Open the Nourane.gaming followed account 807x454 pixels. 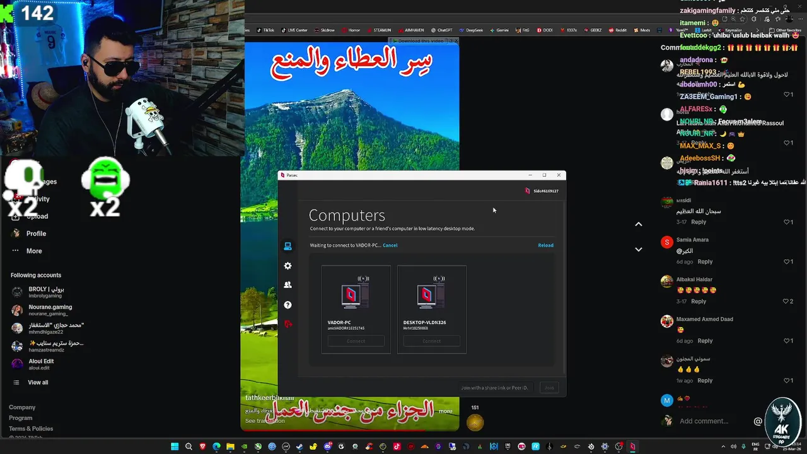[x=42, y=310]
